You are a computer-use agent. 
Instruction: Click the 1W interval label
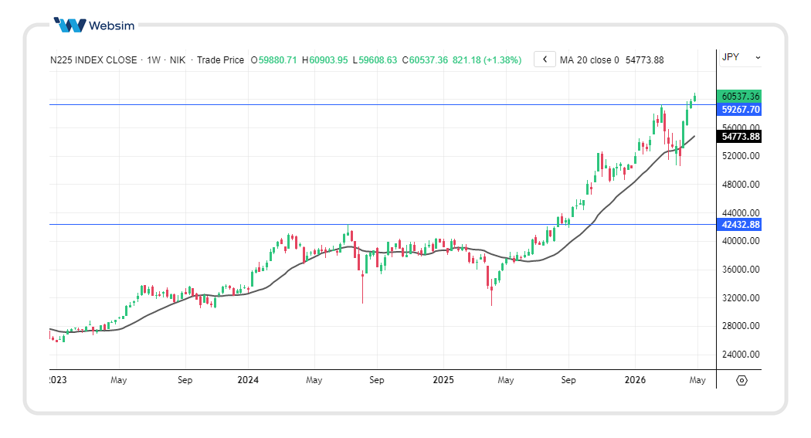(x=153, y=60)
